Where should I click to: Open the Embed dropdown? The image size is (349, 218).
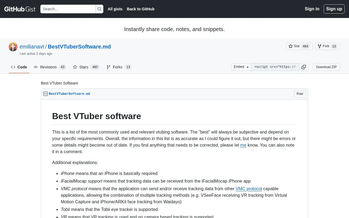241,67
